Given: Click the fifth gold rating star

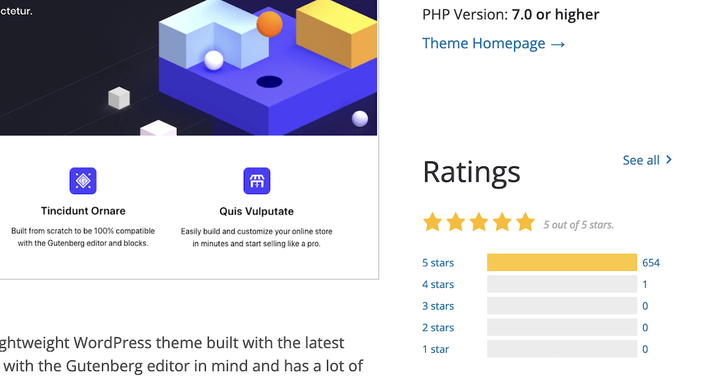Looking at the screenshot, I should pyautogui.click(x=525, y=222).
